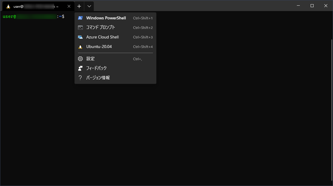Send フィードバック via the menu entry
Image resolution: width=333 pixels, height=186 pixels.
coord(96,68)
